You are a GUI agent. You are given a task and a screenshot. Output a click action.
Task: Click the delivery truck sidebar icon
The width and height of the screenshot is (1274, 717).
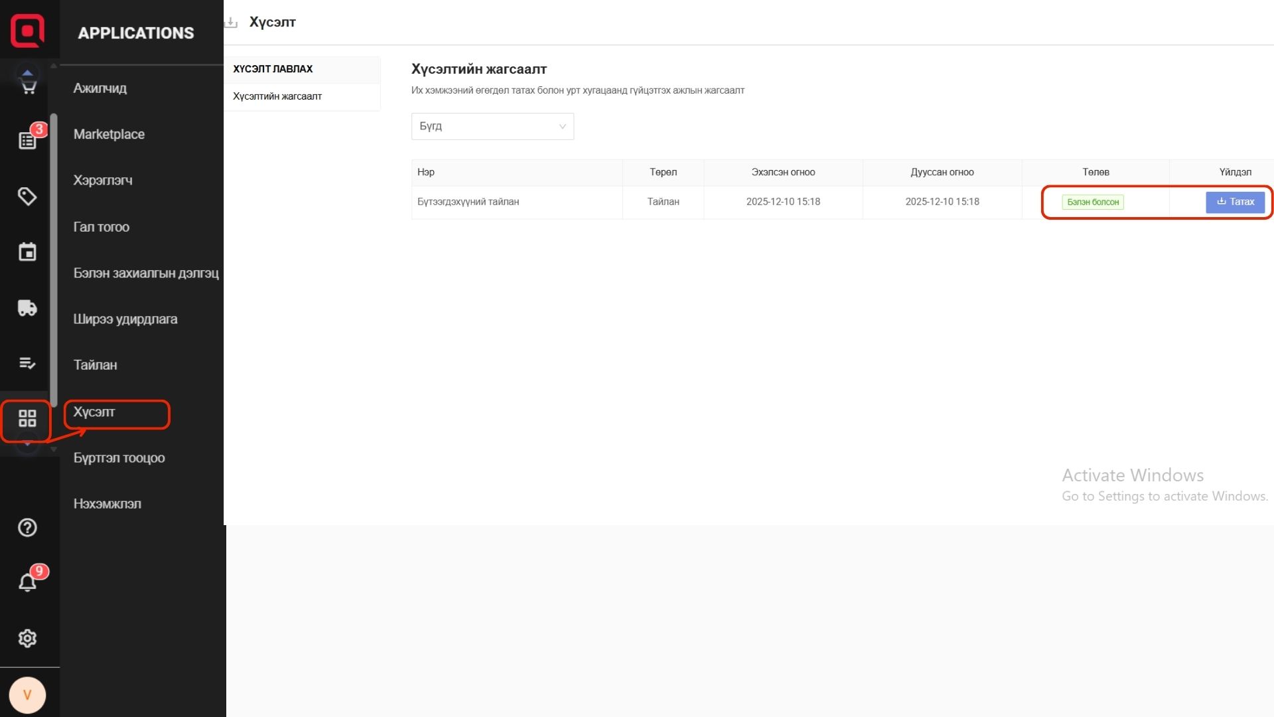pos(27,308)
